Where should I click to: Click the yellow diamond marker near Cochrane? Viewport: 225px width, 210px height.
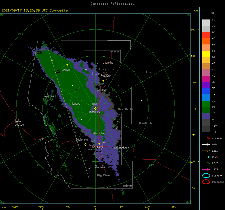[86, 144]
